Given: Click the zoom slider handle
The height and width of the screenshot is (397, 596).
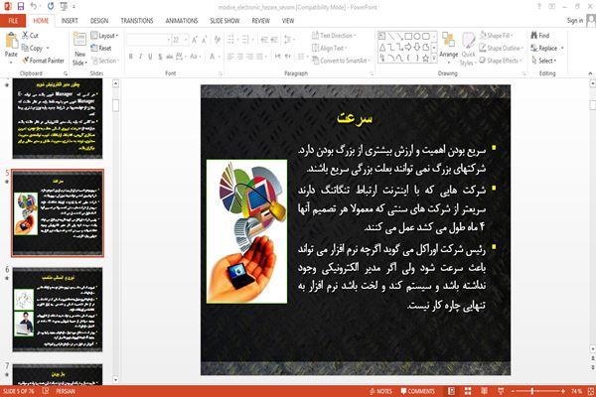Looking at the screenshot, I should (532, 391).
